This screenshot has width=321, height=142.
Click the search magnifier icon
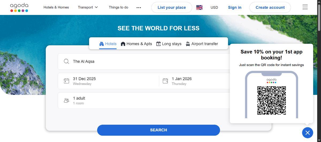tap(66, 62)
